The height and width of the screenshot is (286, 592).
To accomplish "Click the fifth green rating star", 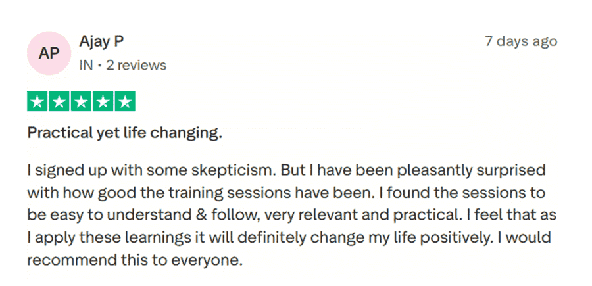I will click(124, 102).
